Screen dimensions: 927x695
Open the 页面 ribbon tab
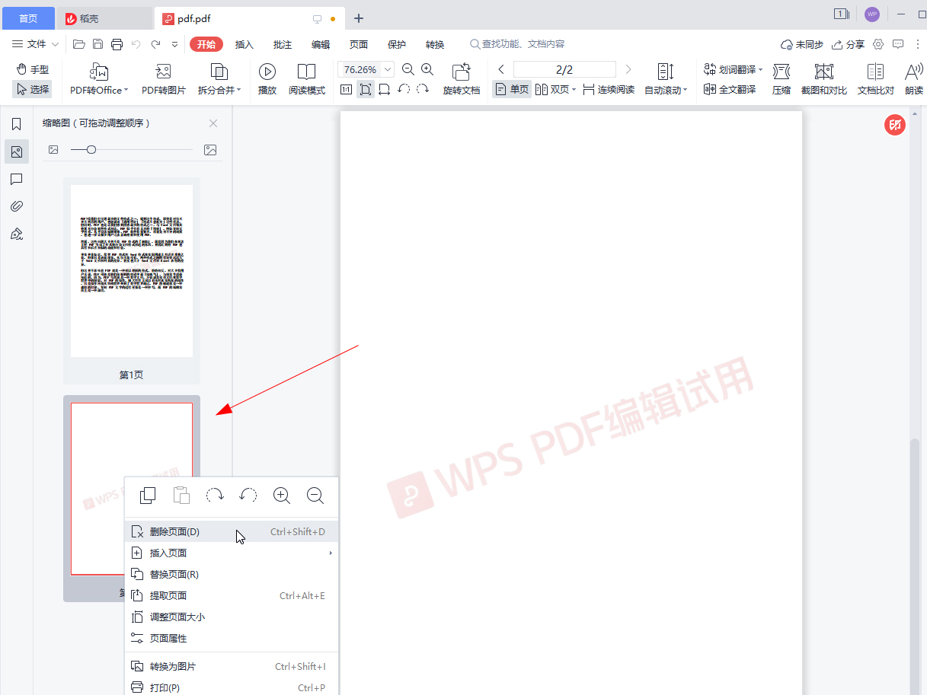point(359,44)
